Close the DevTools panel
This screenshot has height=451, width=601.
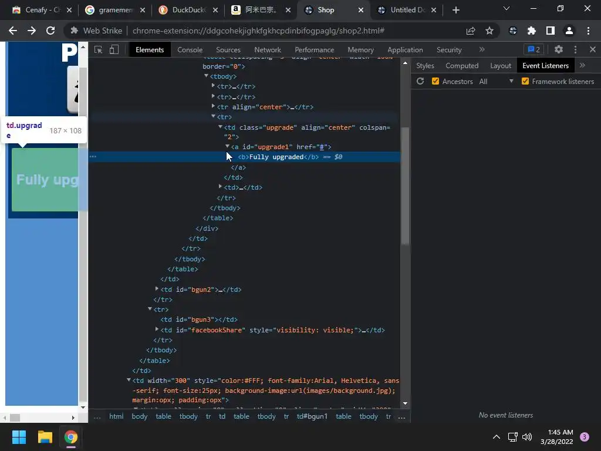click(x=593, y=49)
